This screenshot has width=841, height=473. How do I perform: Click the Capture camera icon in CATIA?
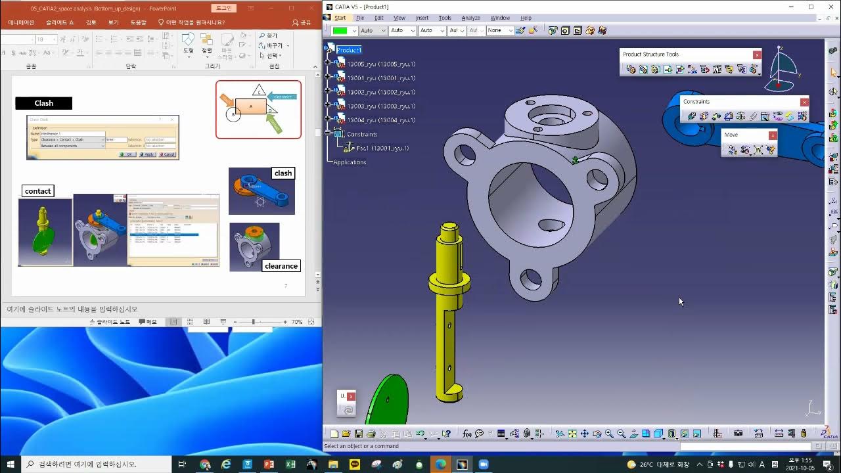click(739, 434)
